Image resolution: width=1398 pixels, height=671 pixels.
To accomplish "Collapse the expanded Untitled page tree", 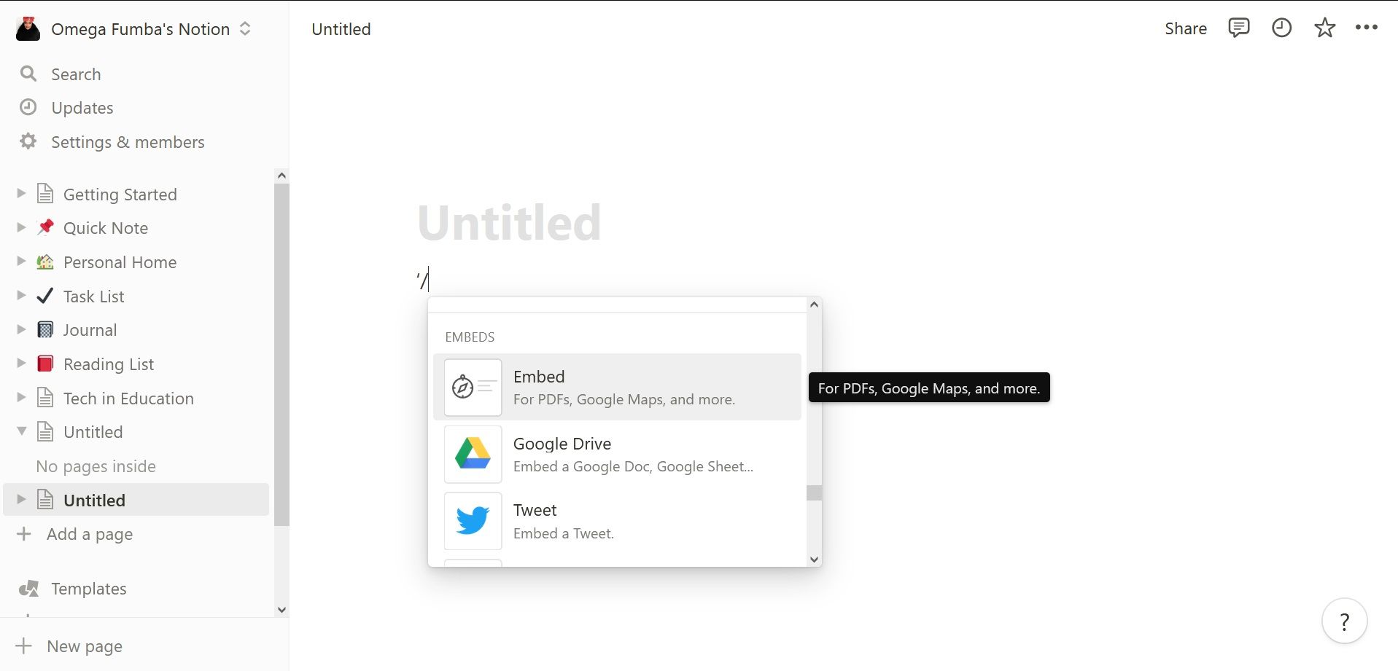I will 21,431.
